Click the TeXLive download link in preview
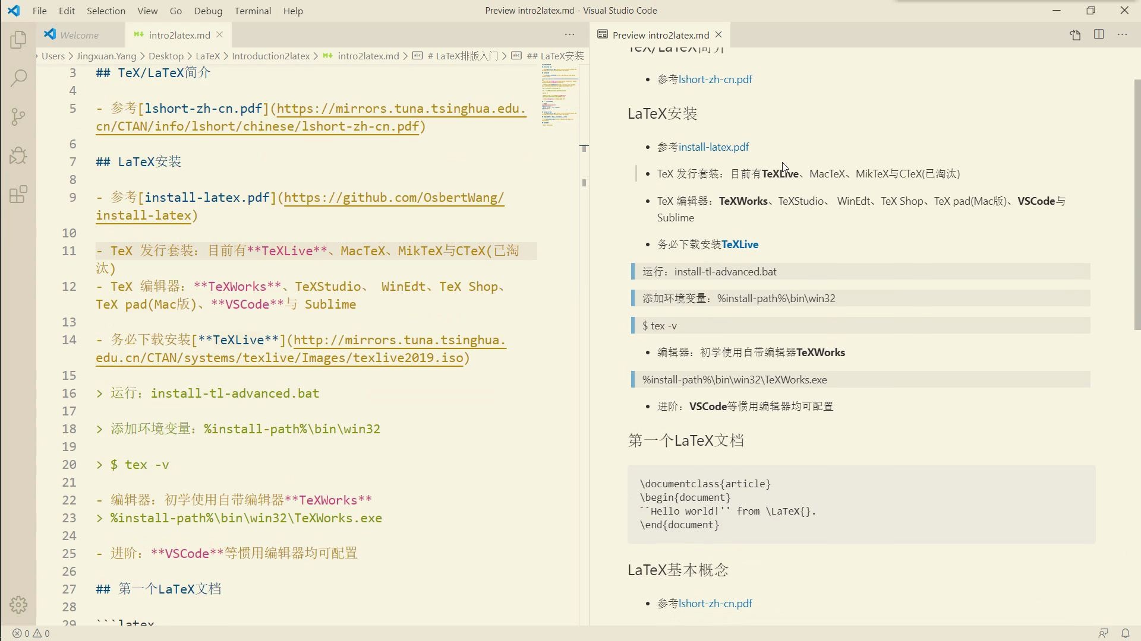 [x=739, y=245]
